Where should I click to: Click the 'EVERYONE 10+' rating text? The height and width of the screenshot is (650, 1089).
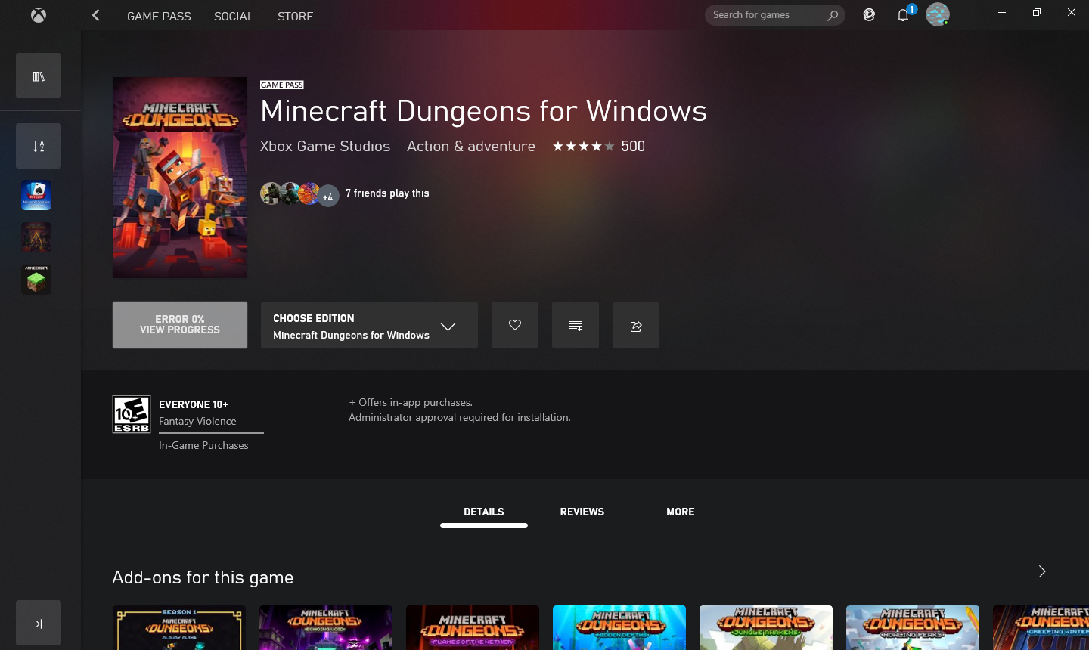[193, 405]
